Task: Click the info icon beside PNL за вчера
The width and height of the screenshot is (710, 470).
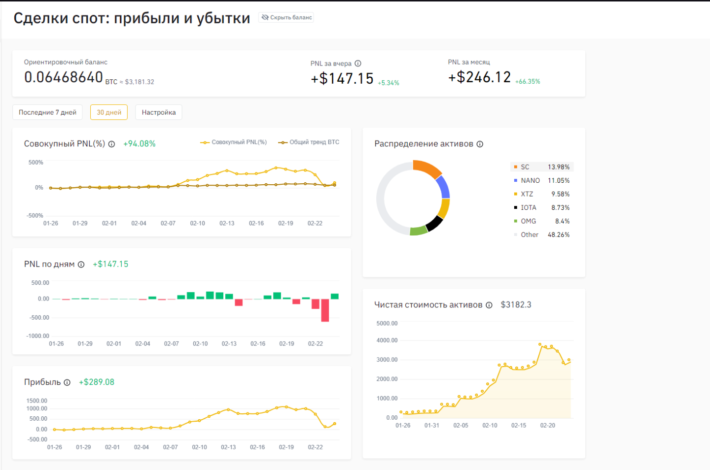Action: (x=358, y=64)
